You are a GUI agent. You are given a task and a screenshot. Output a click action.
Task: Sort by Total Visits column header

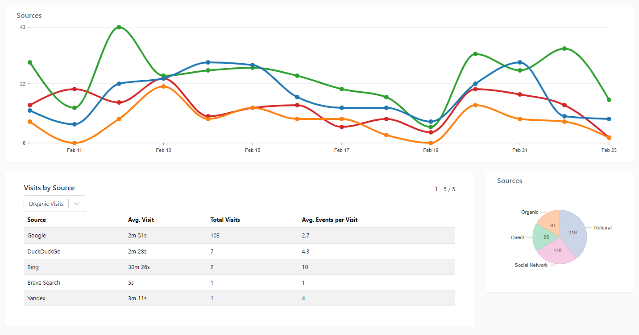point(225,220)
